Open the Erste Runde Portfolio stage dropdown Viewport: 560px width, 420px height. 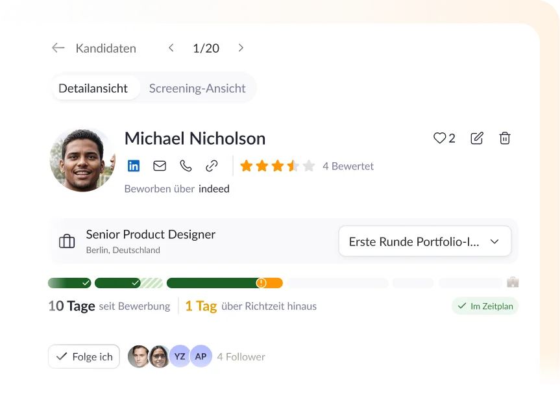point(424,241)
